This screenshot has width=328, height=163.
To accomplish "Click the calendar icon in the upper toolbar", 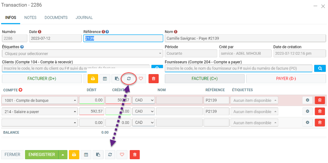I will pyautogui.click(x=105, y=79).
